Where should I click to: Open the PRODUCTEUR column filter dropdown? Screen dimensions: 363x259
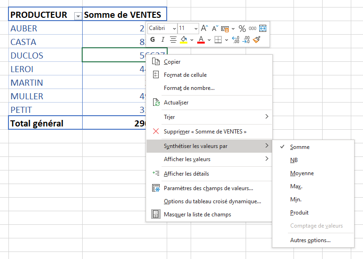77,16
